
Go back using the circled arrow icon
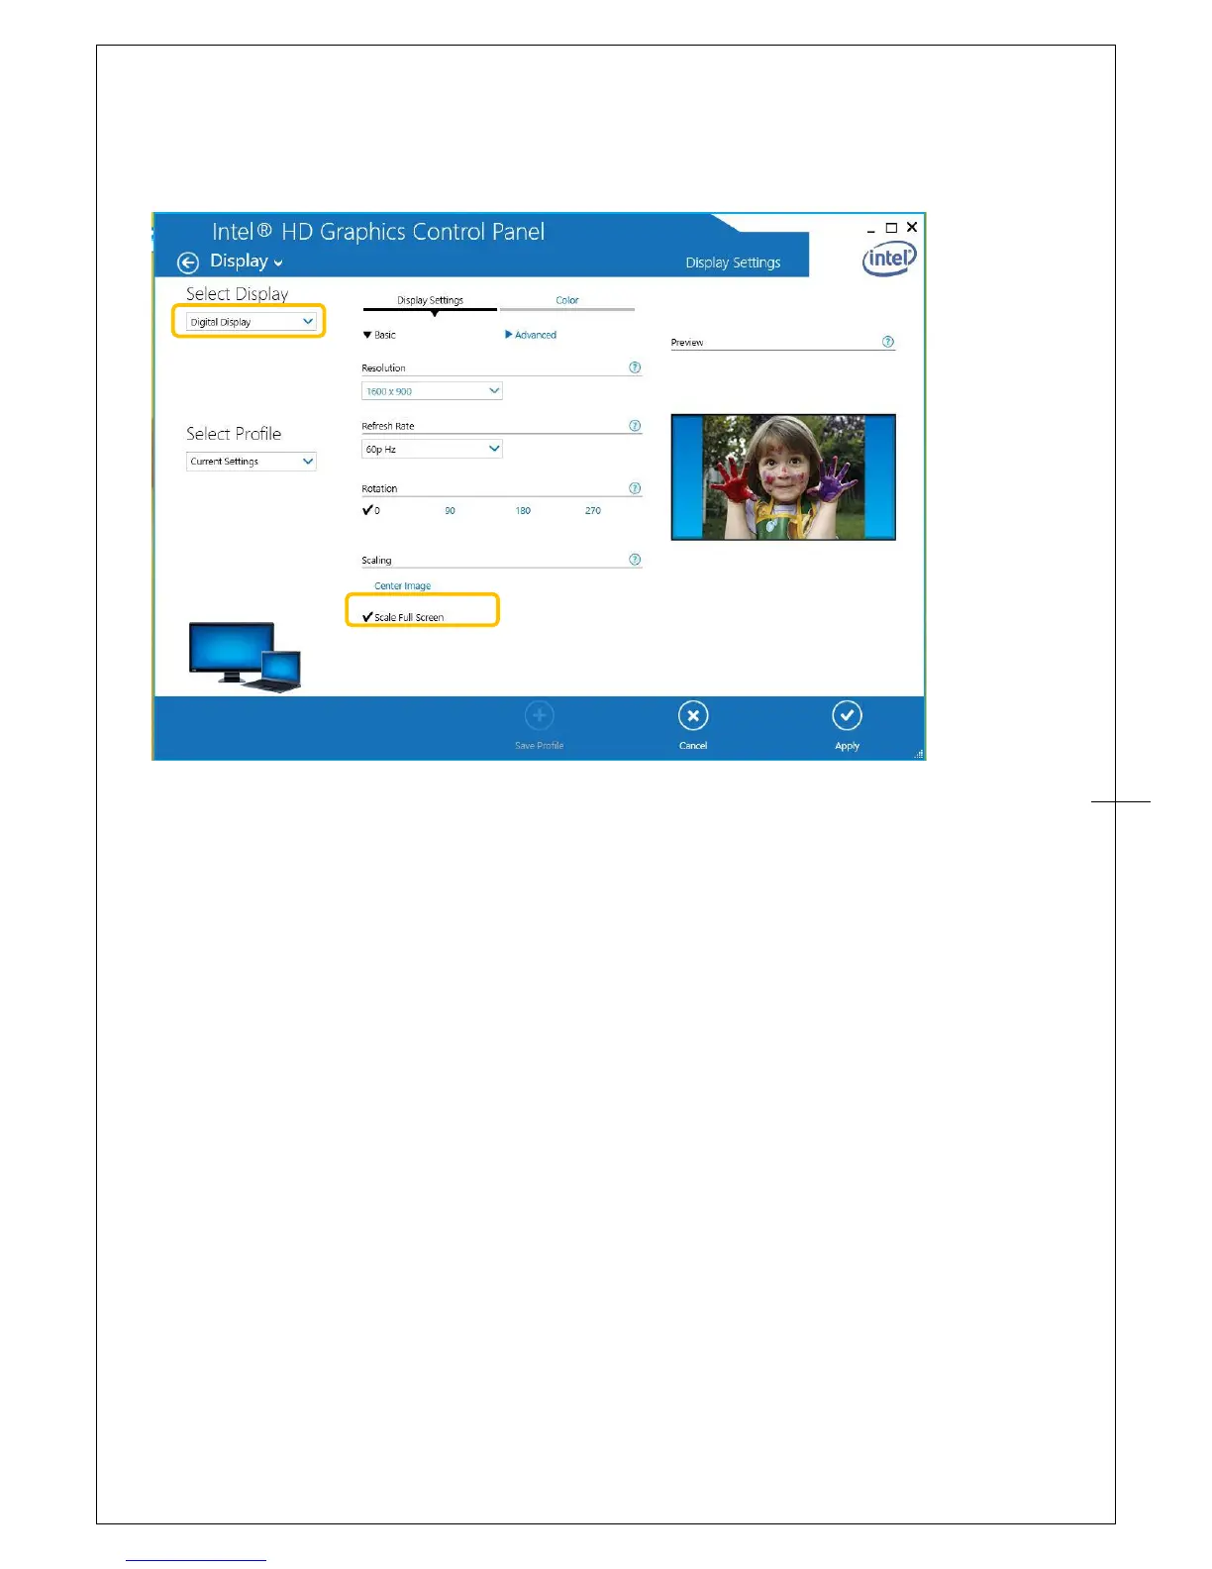click(188, 261)
